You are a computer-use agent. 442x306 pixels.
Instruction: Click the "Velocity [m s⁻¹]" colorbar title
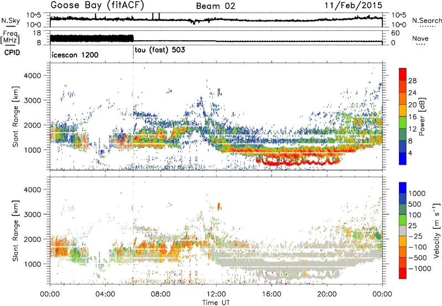(x=436, y=230)
